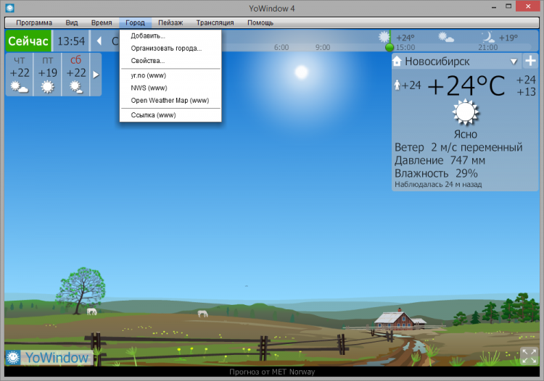Click the Влажность 29% line
Image resolution: width=544 pixels, height=381 pixels.
pos(436,173)
